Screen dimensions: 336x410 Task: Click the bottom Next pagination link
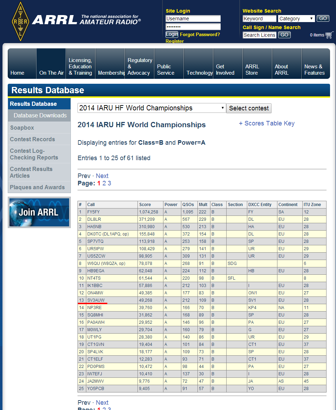pyautogui.click(x=102, y=402)
